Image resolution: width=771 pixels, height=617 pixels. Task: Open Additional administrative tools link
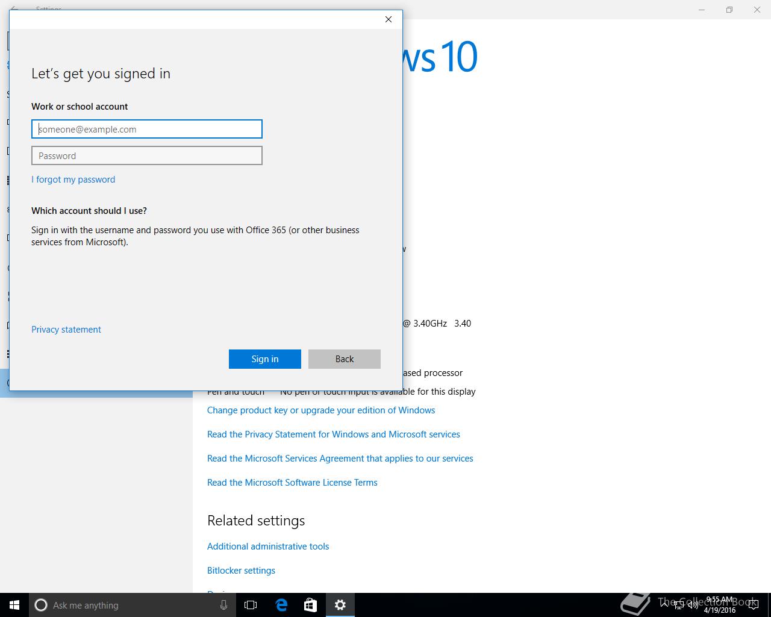coord(268,547)
